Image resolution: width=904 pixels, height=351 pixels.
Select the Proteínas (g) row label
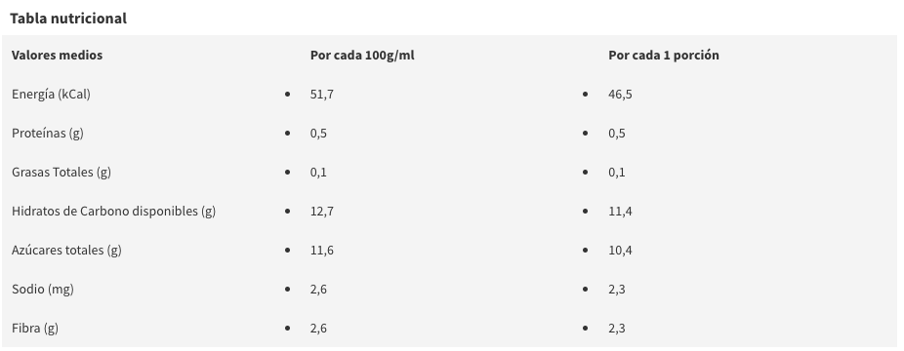click(47, 134)
